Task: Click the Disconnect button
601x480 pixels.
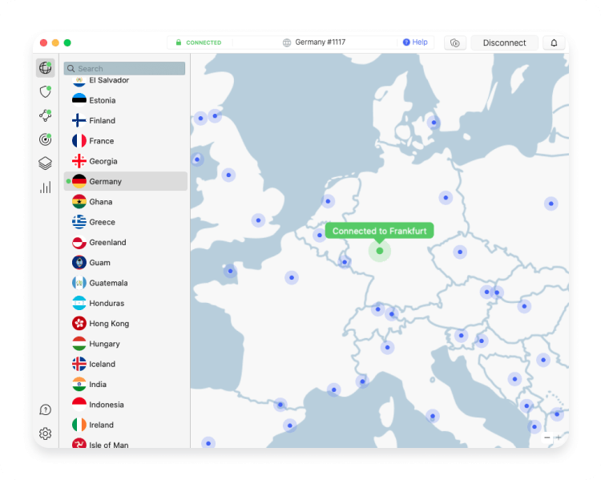Action: pyautogui.click(x=504, y=42)
